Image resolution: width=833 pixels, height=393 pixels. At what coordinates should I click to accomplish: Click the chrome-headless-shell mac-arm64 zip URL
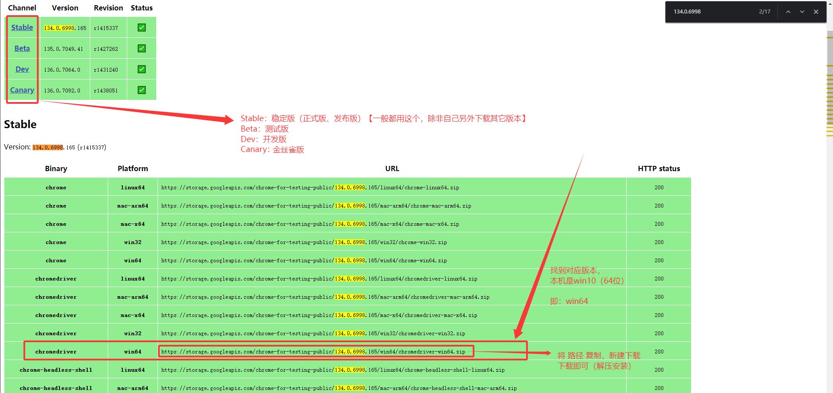point(339,388)
